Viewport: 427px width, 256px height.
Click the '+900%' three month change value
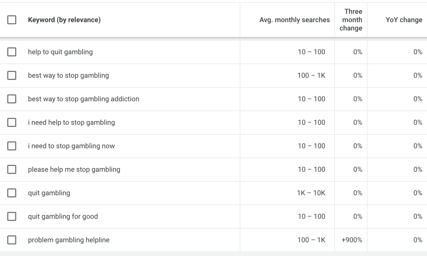pos(352,240)
